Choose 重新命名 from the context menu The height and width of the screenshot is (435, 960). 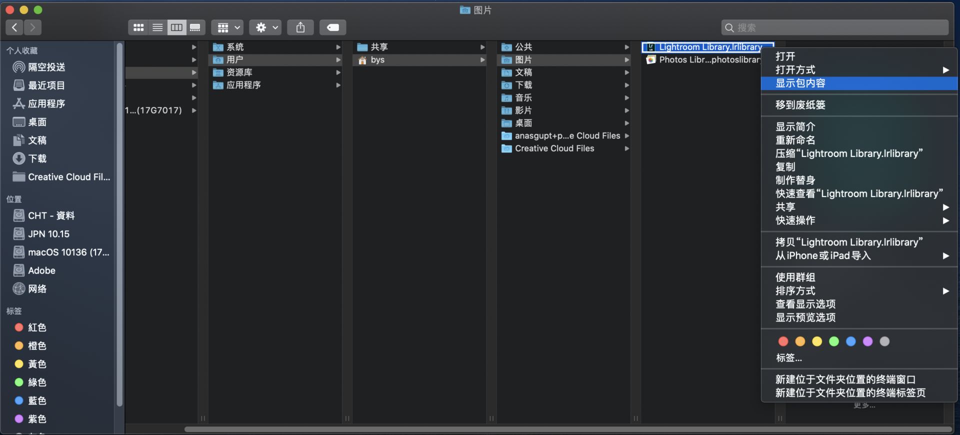coord(859,140)
